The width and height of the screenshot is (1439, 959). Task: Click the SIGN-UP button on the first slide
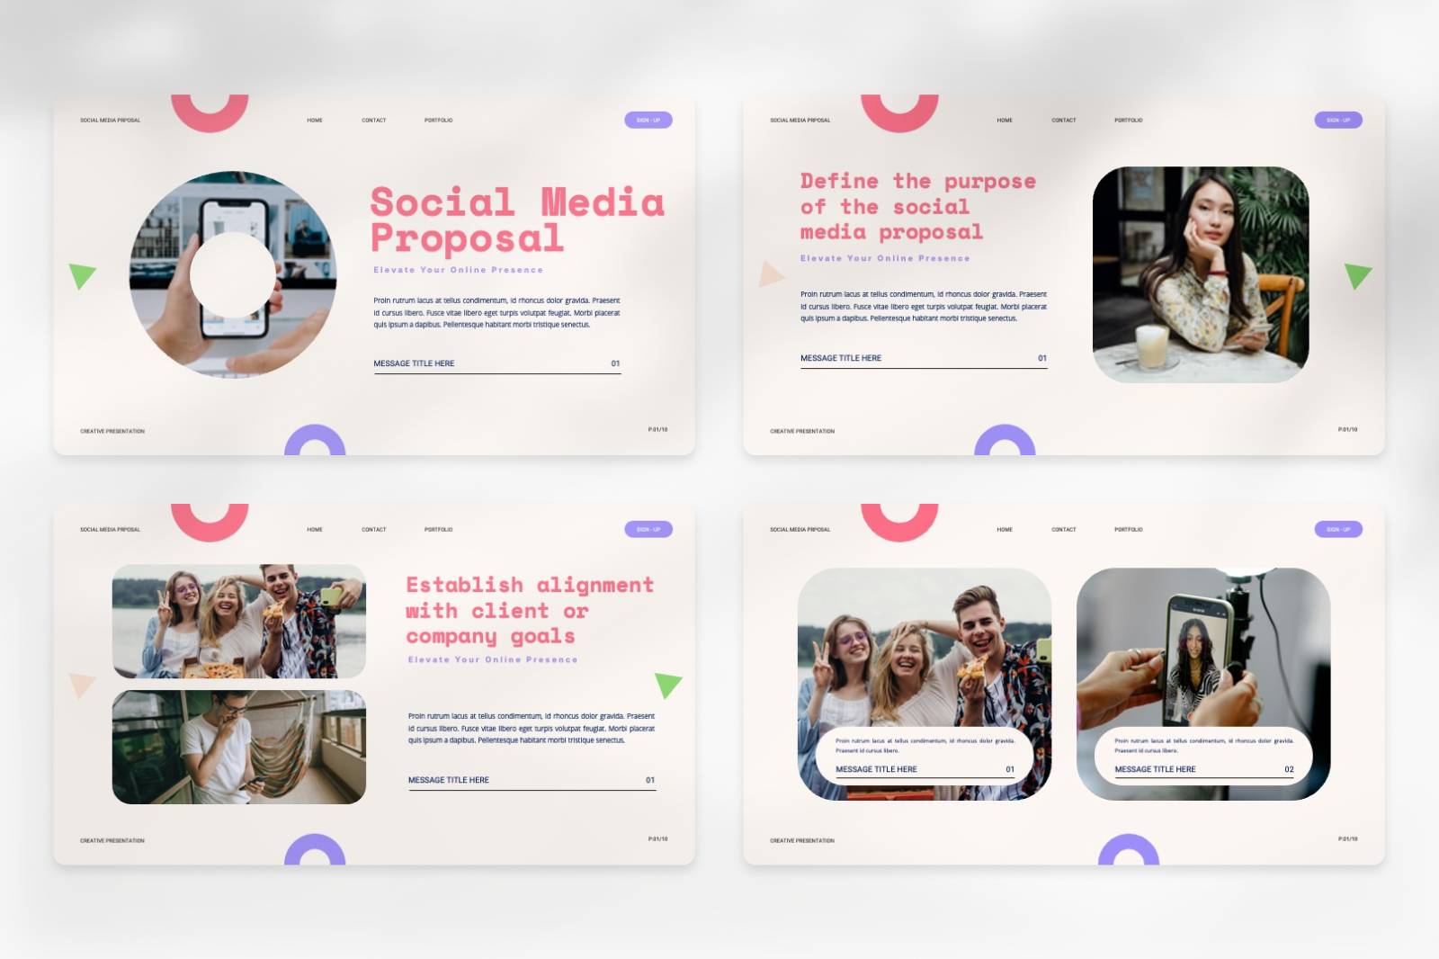(649, 118)
